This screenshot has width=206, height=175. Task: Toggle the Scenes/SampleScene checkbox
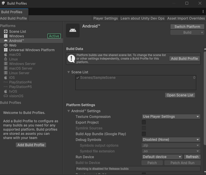(78, 78)
